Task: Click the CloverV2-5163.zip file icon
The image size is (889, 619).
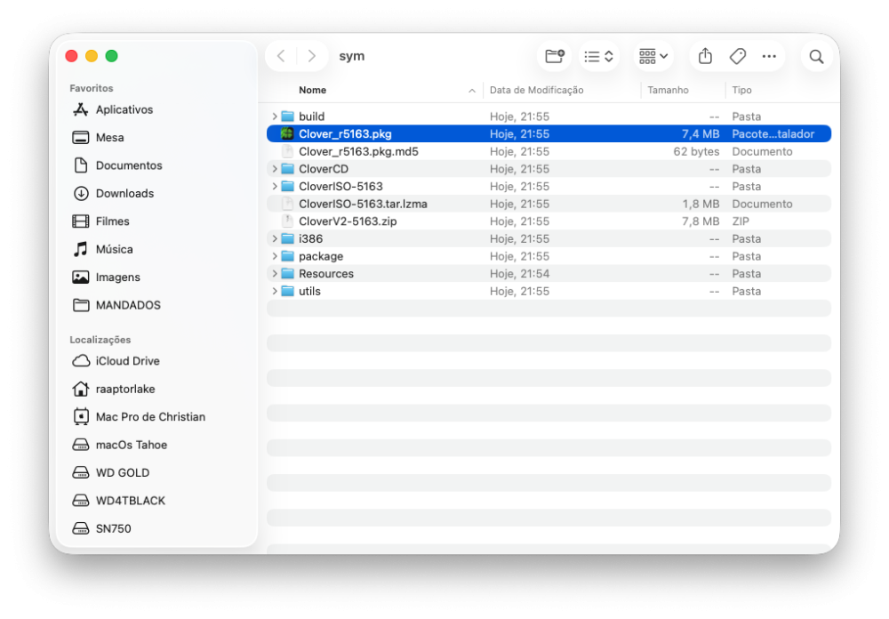Action: coord(287,221)
